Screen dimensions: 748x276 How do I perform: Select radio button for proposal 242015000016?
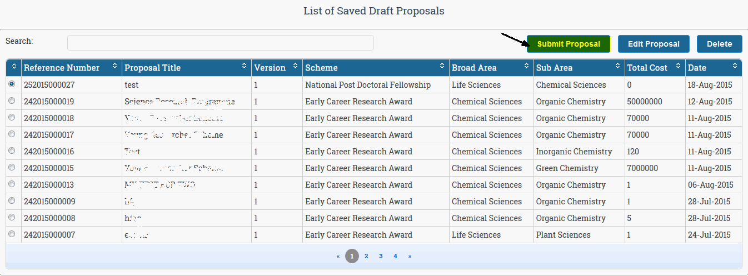(12, 150)
